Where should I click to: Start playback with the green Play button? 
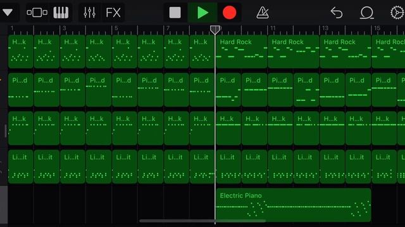tap(202, 13)
